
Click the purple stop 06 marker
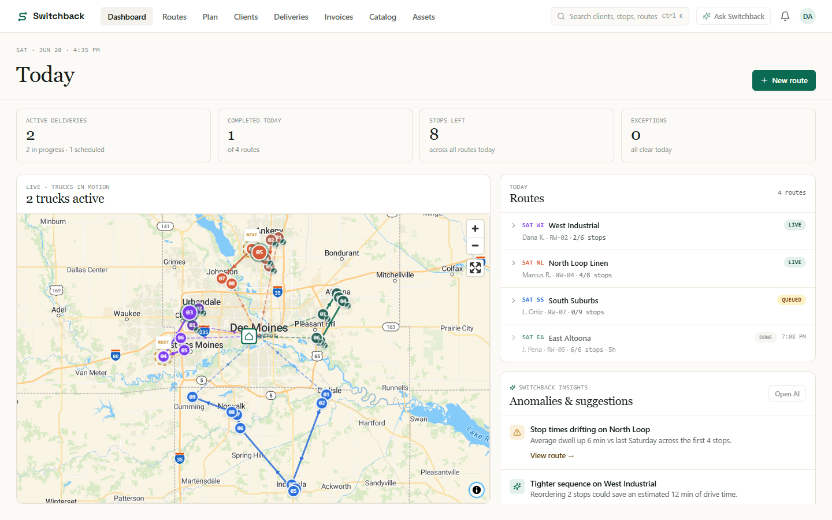pyautogui.click(x=181, y=337)
